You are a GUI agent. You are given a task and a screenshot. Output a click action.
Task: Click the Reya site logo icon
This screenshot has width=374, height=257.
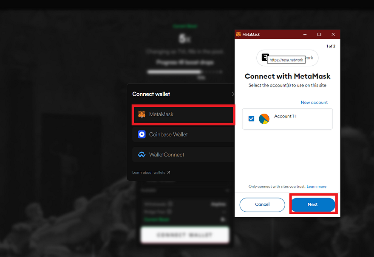tap(265, 57)
